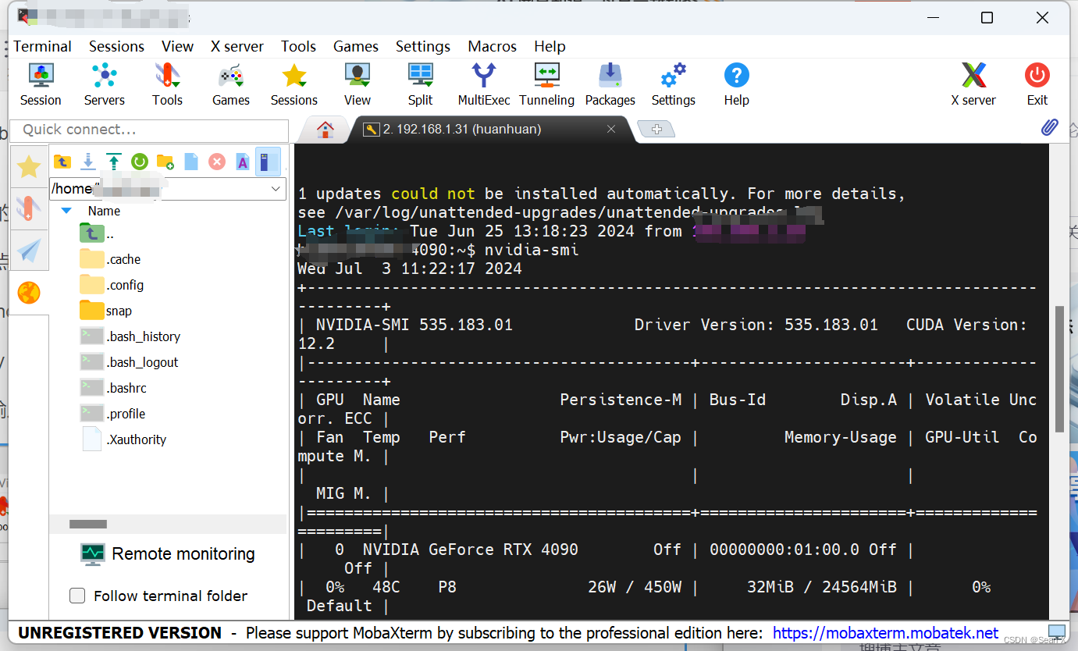Click the monitor icon in status bar

1057,631
